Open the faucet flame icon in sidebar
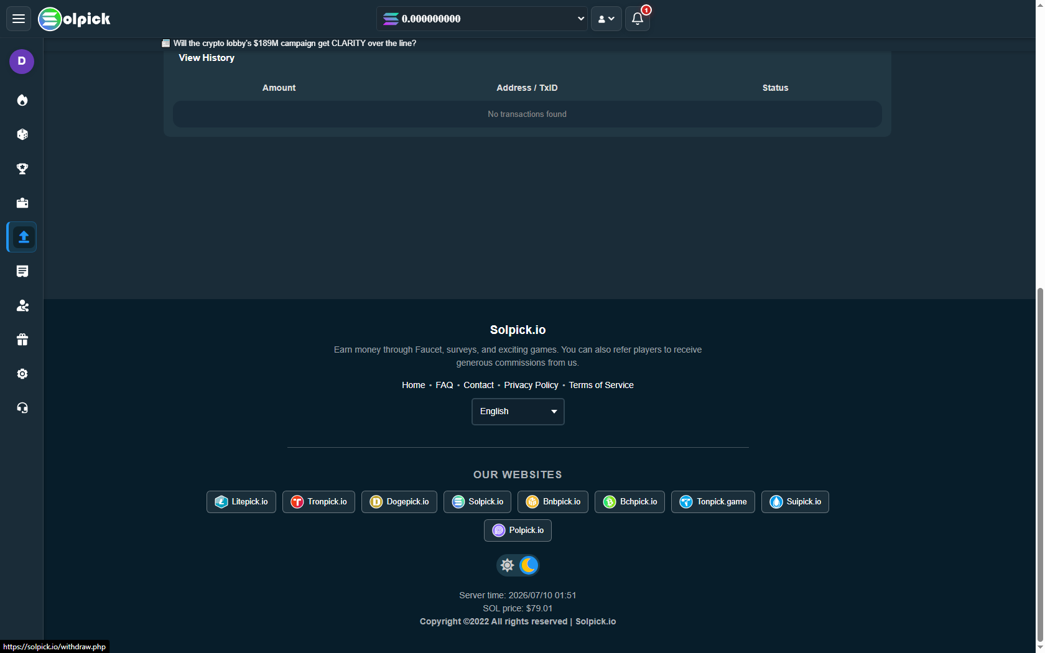1045x653 pixels. 22,100
